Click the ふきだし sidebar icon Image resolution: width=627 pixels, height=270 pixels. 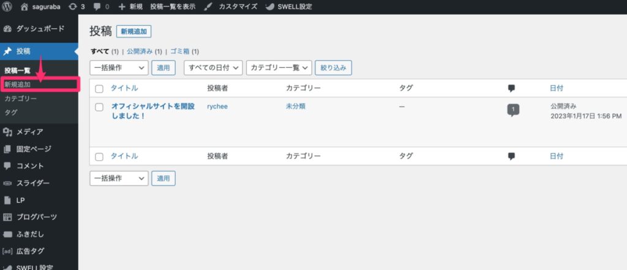[7, 234]
